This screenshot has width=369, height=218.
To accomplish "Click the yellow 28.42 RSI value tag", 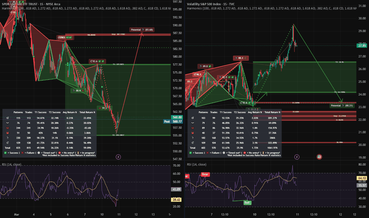I will pos(177,200).
